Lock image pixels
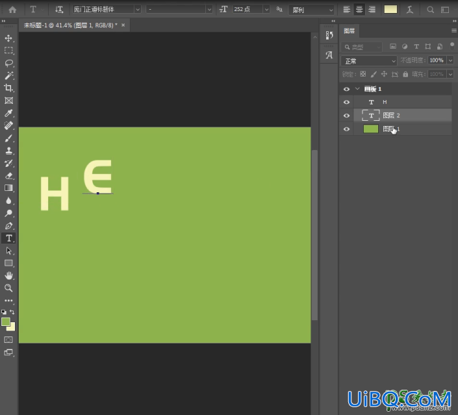Screen dimensions: 458x415 (x=374, y=74)
